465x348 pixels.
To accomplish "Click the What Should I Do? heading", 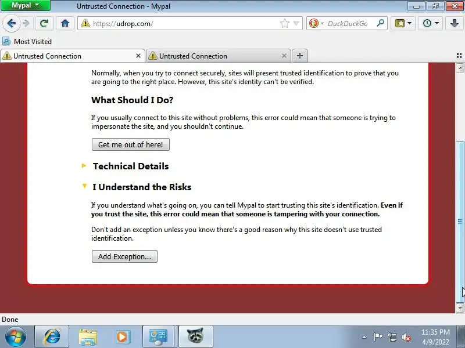I will point(133,100).
